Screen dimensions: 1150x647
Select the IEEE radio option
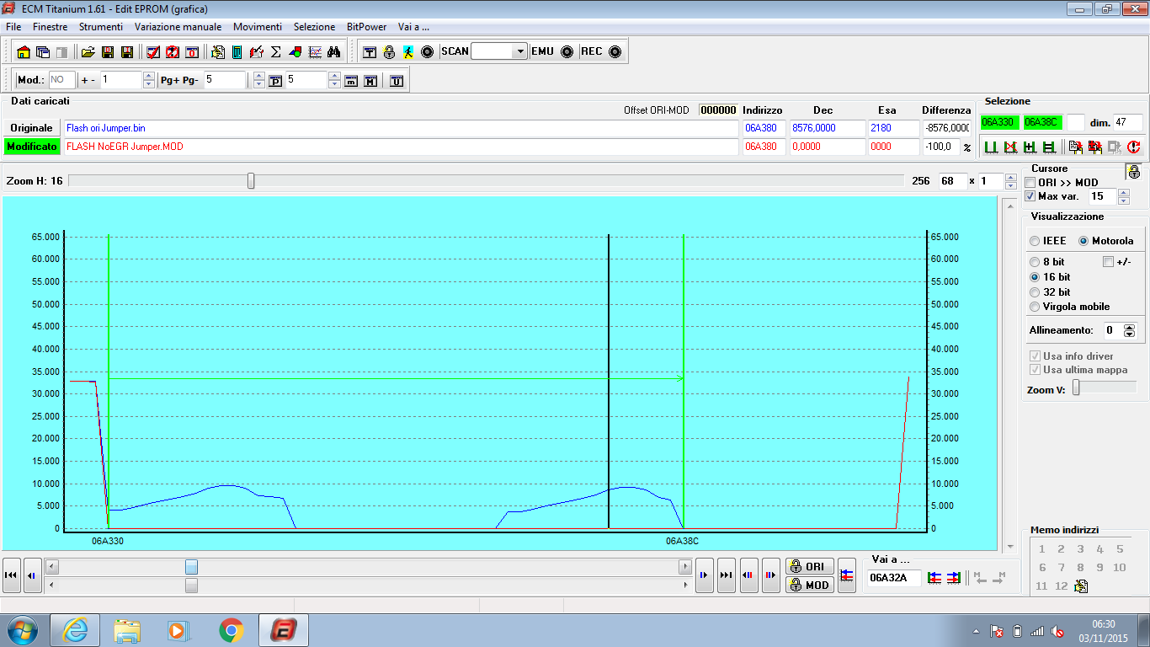[1035, 241]
